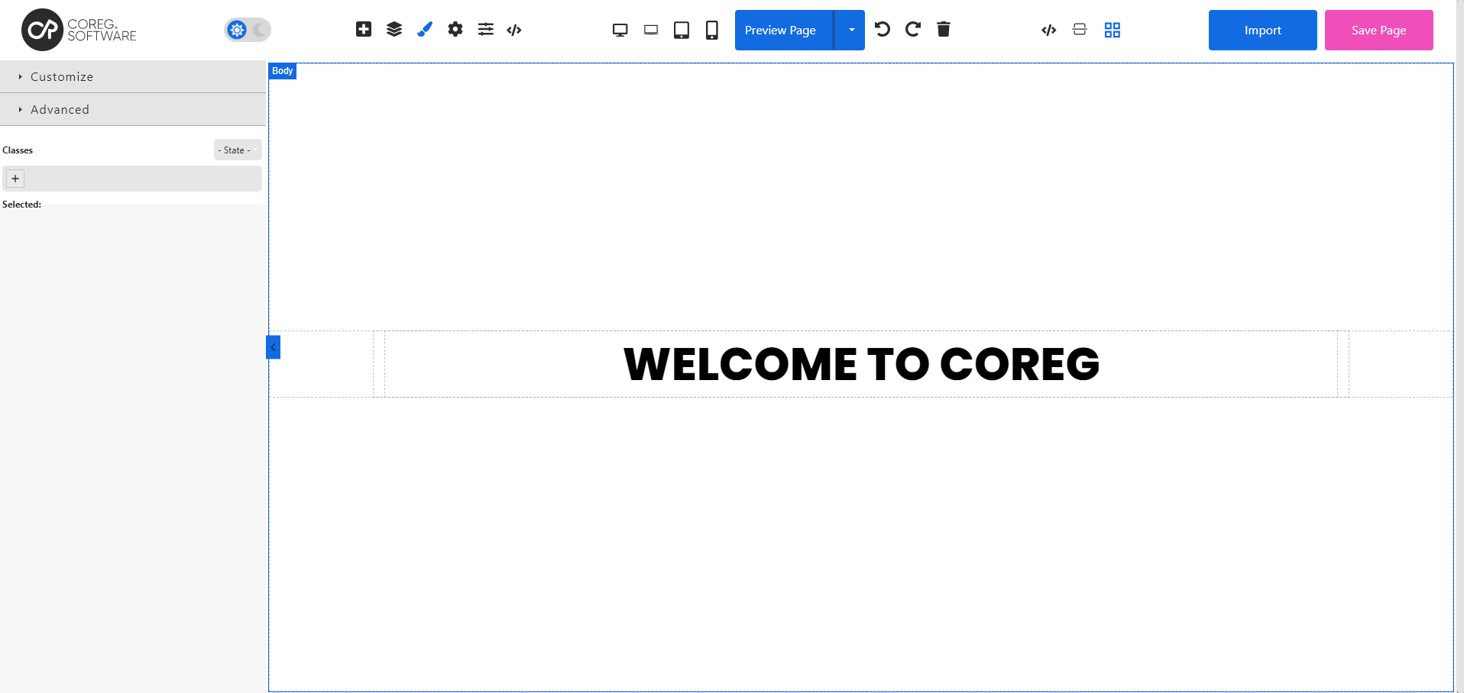Open the settings gear icon

click(x=455, y=29)
